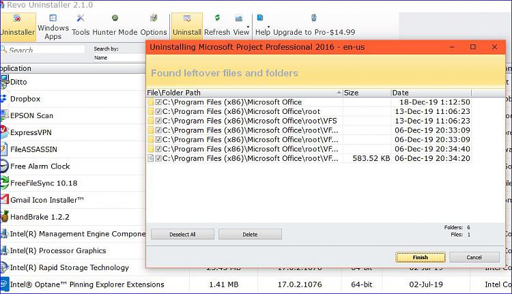Uncheck the Microsoft Office folder checkbox

tap(158, 102)
